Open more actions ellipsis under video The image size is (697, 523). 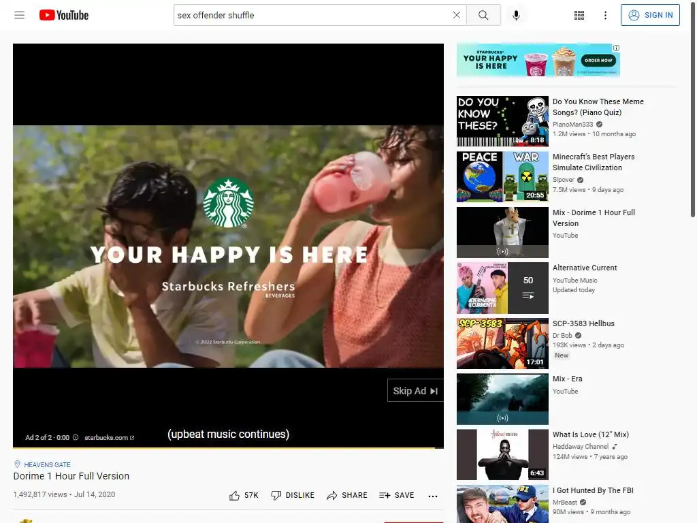432,496
